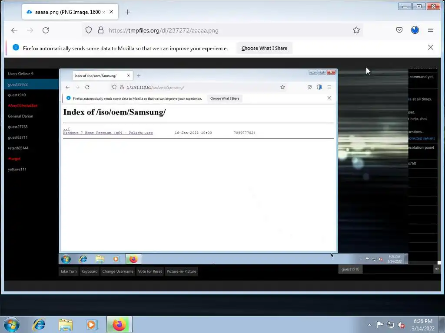Select user General Darian in users list
The height and width of the screenshot is (333, 445).
(31, 116)
